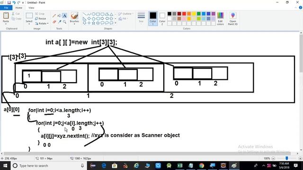Image resolution: width=303 pixels, height=170 pixels.
Task: Pick the red color swatch
Action: (184, 14)
